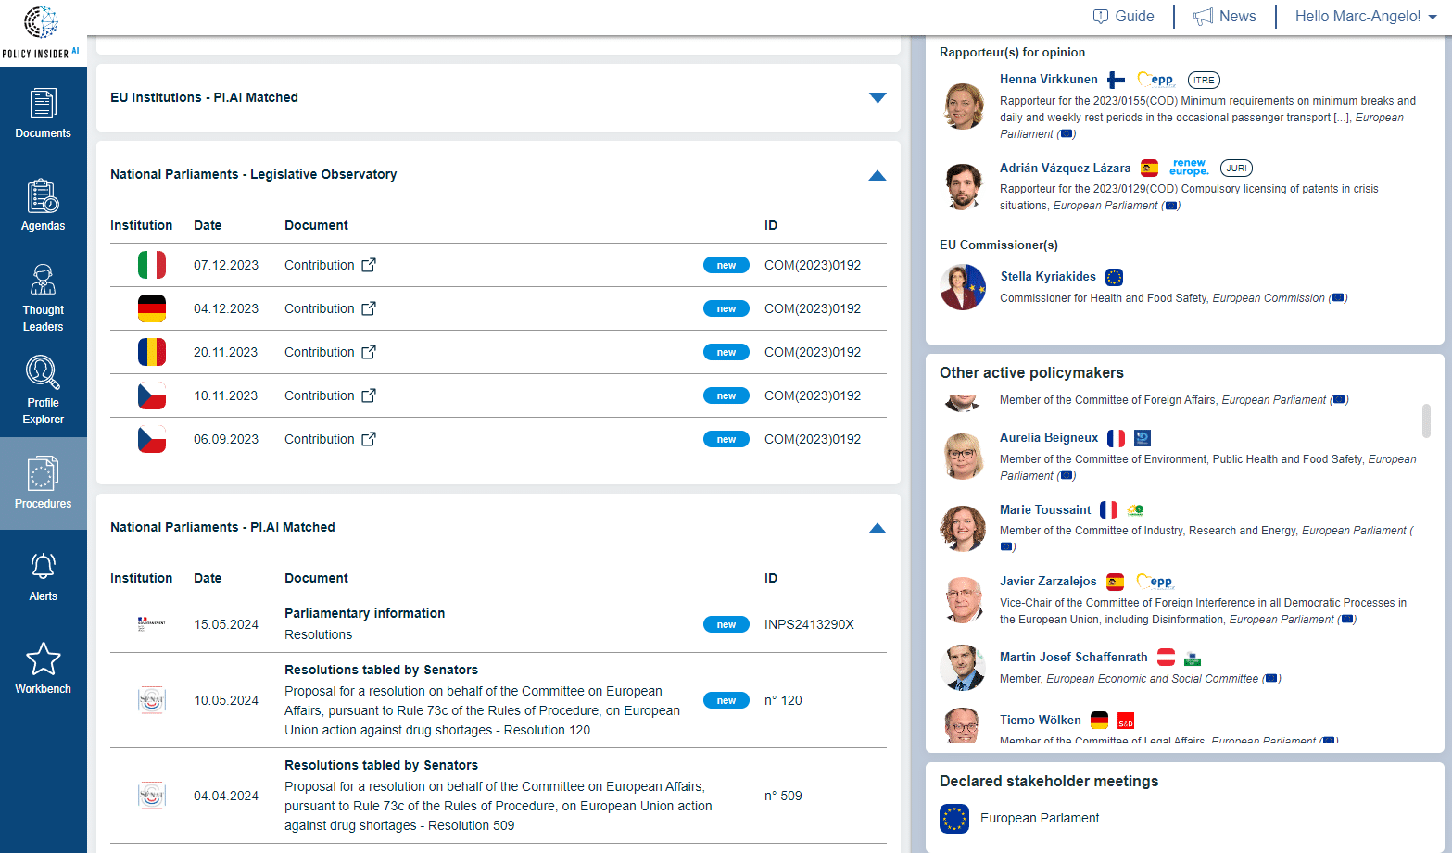Open the Documents section in the sidebar

(43, 111)
